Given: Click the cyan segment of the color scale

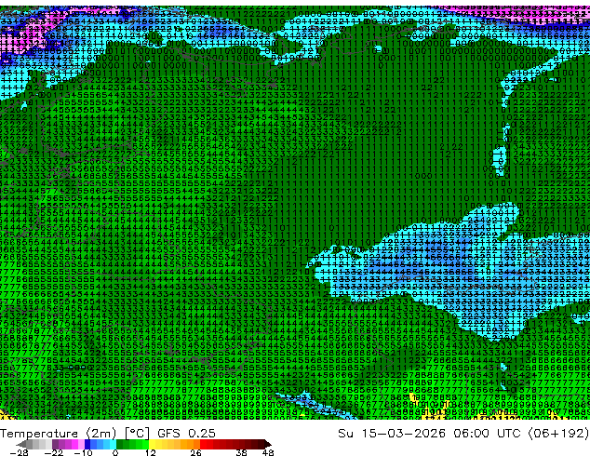Looking at the screenshot, I should click(x=113, y=444).
